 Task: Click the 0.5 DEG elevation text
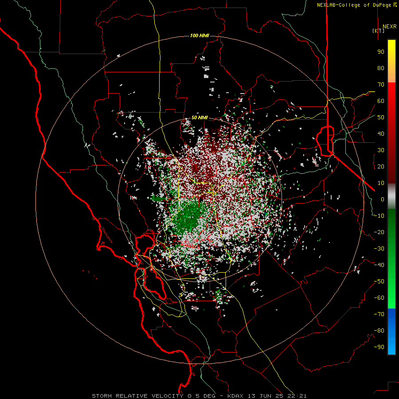click(x=202, y=396)
